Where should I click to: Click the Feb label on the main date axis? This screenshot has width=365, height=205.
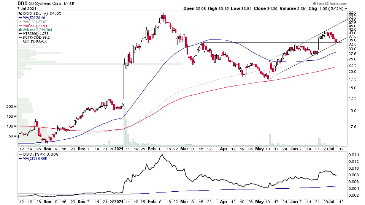152,149
